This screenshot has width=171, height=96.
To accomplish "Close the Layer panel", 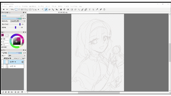I will (25, 50).
